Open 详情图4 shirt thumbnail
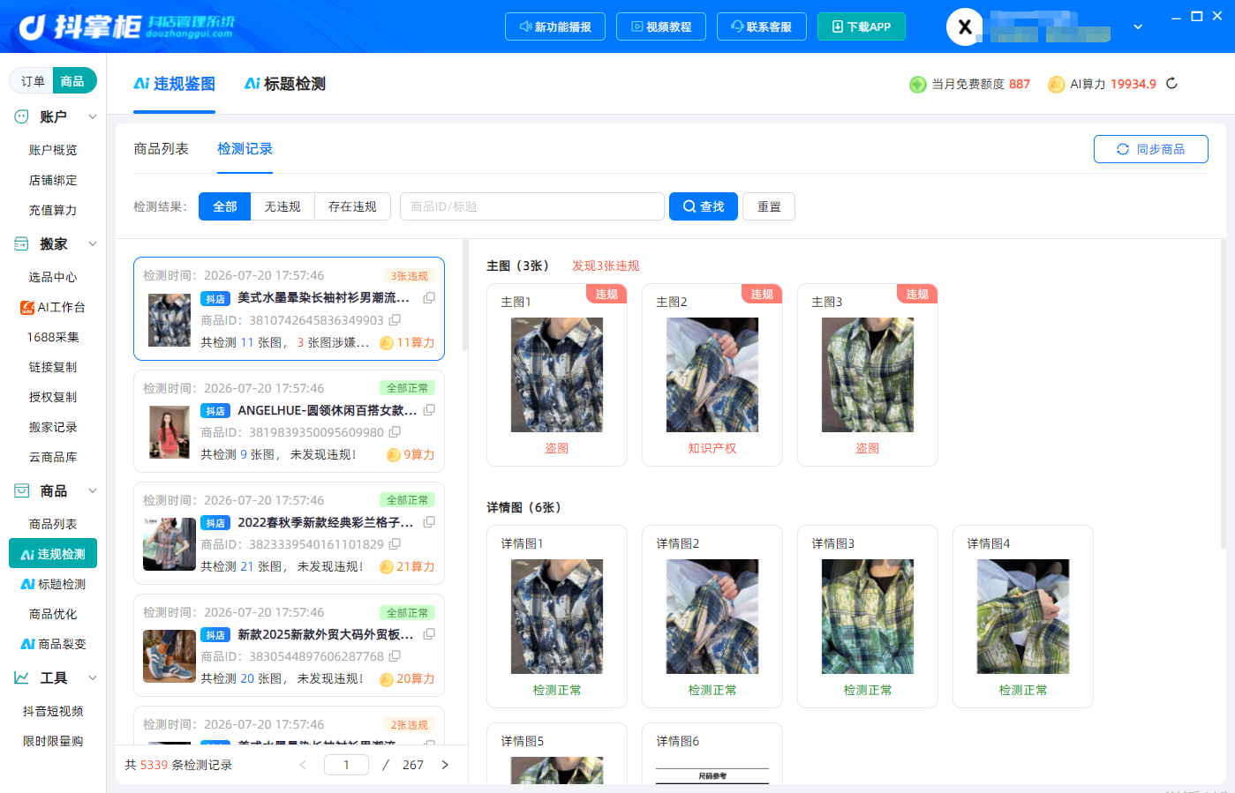 click(x=1023, y=617)
